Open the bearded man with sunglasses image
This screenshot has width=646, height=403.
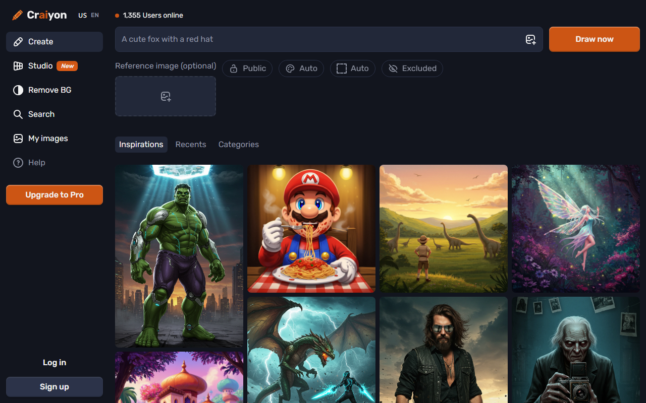444,350
